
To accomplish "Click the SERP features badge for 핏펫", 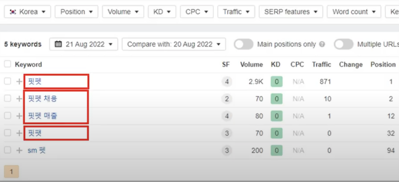I will [227, 82].
